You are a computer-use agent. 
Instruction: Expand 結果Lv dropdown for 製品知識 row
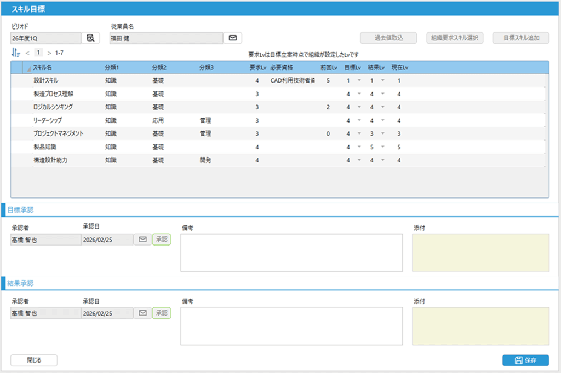[x=382, y=147]
